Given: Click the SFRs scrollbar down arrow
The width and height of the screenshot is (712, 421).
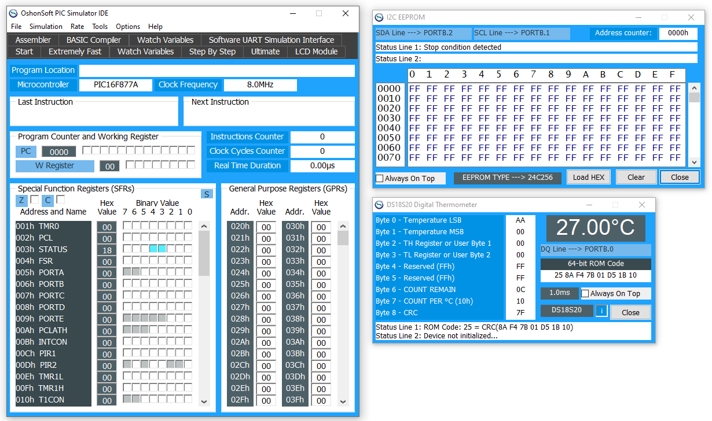Looking at the screenshot, I should [x=204, y=401].
